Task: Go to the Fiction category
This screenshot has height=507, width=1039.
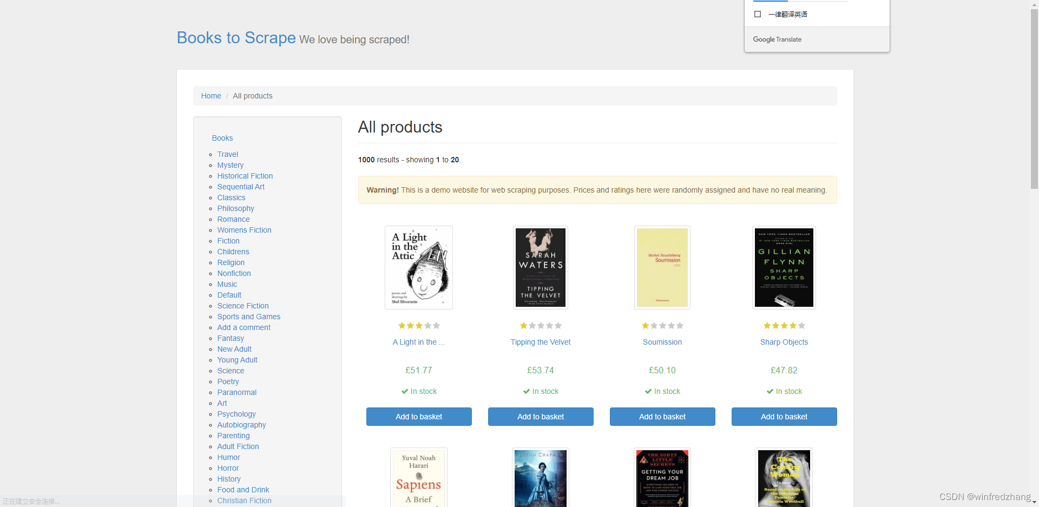Action: click(x=228, y=241)
